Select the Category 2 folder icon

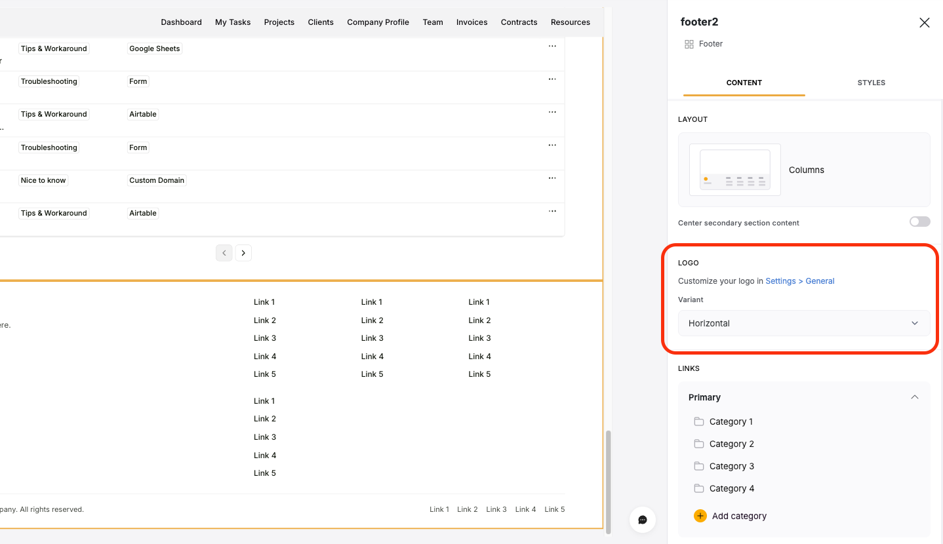click(x=698, y=444)
